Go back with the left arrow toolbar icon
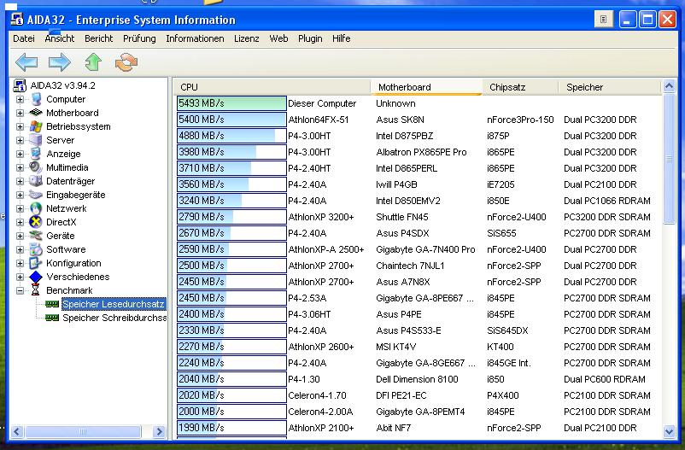This screenshot has width=685, height=450. pyautogui.click(x=26, y=62)
